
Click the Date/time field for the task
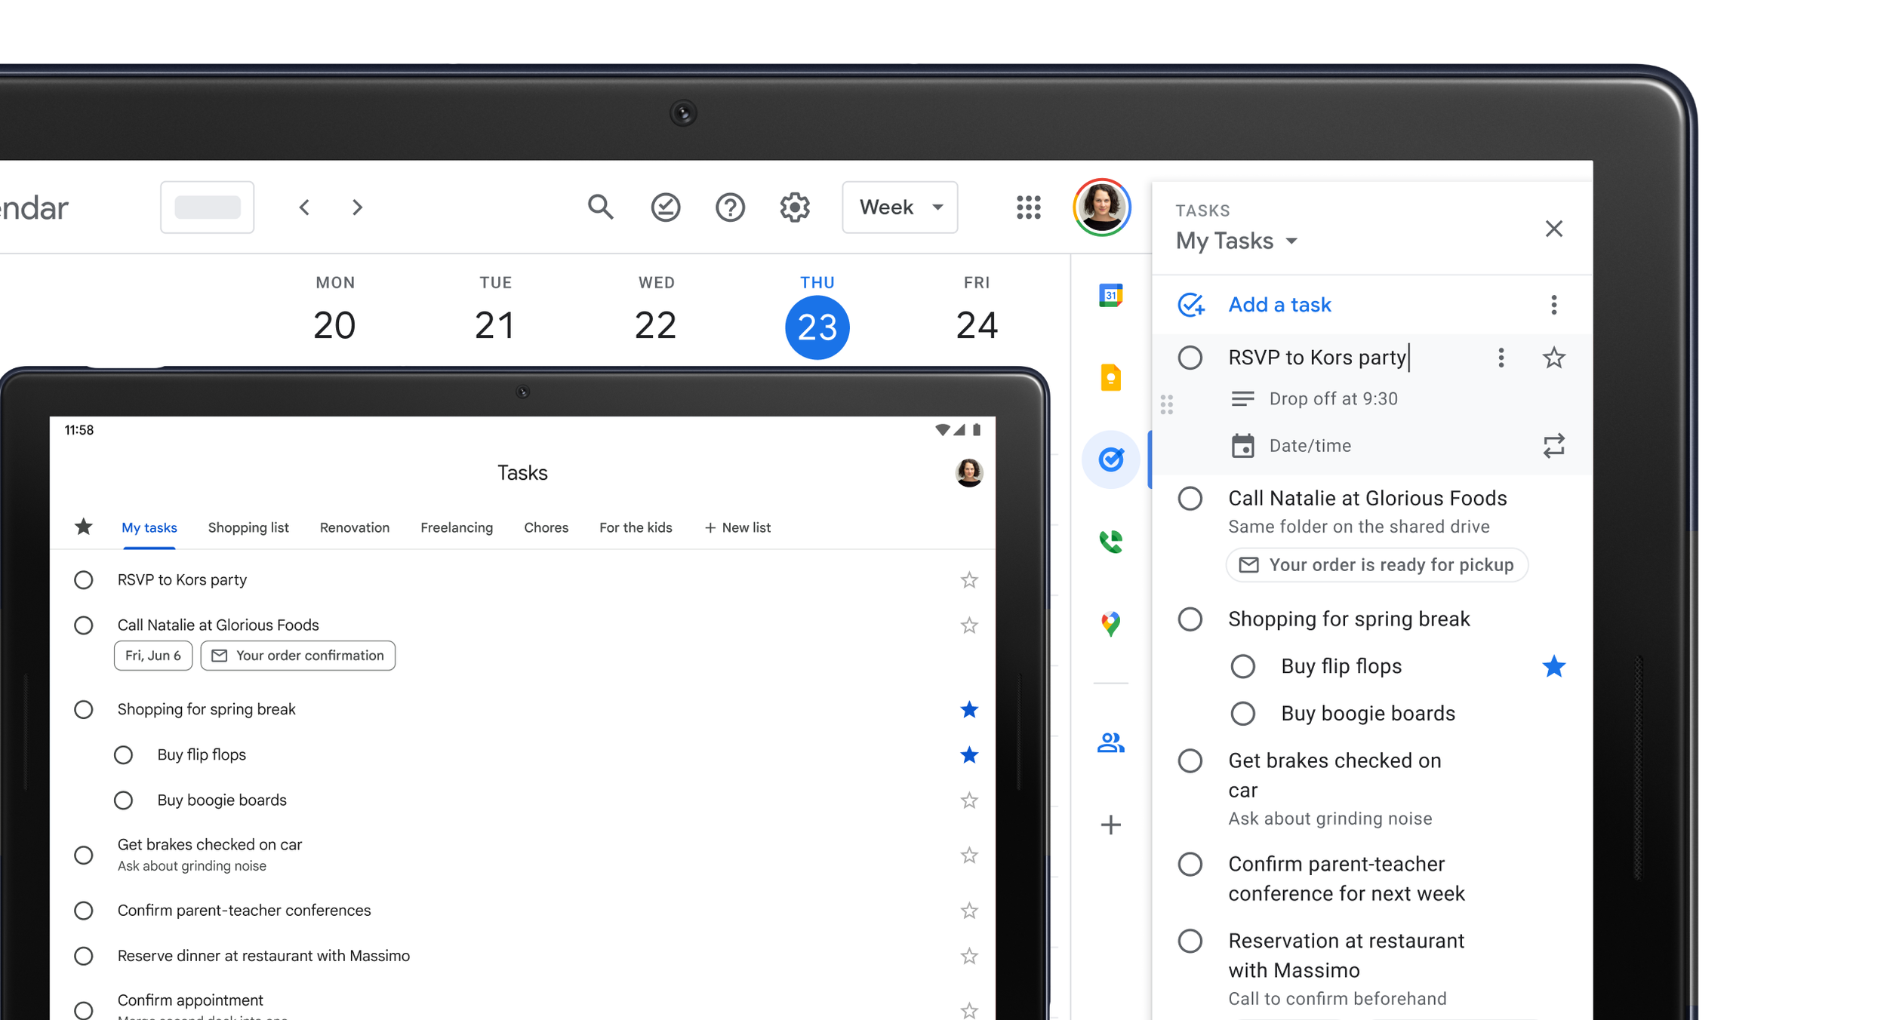(x=1310, y=446)
